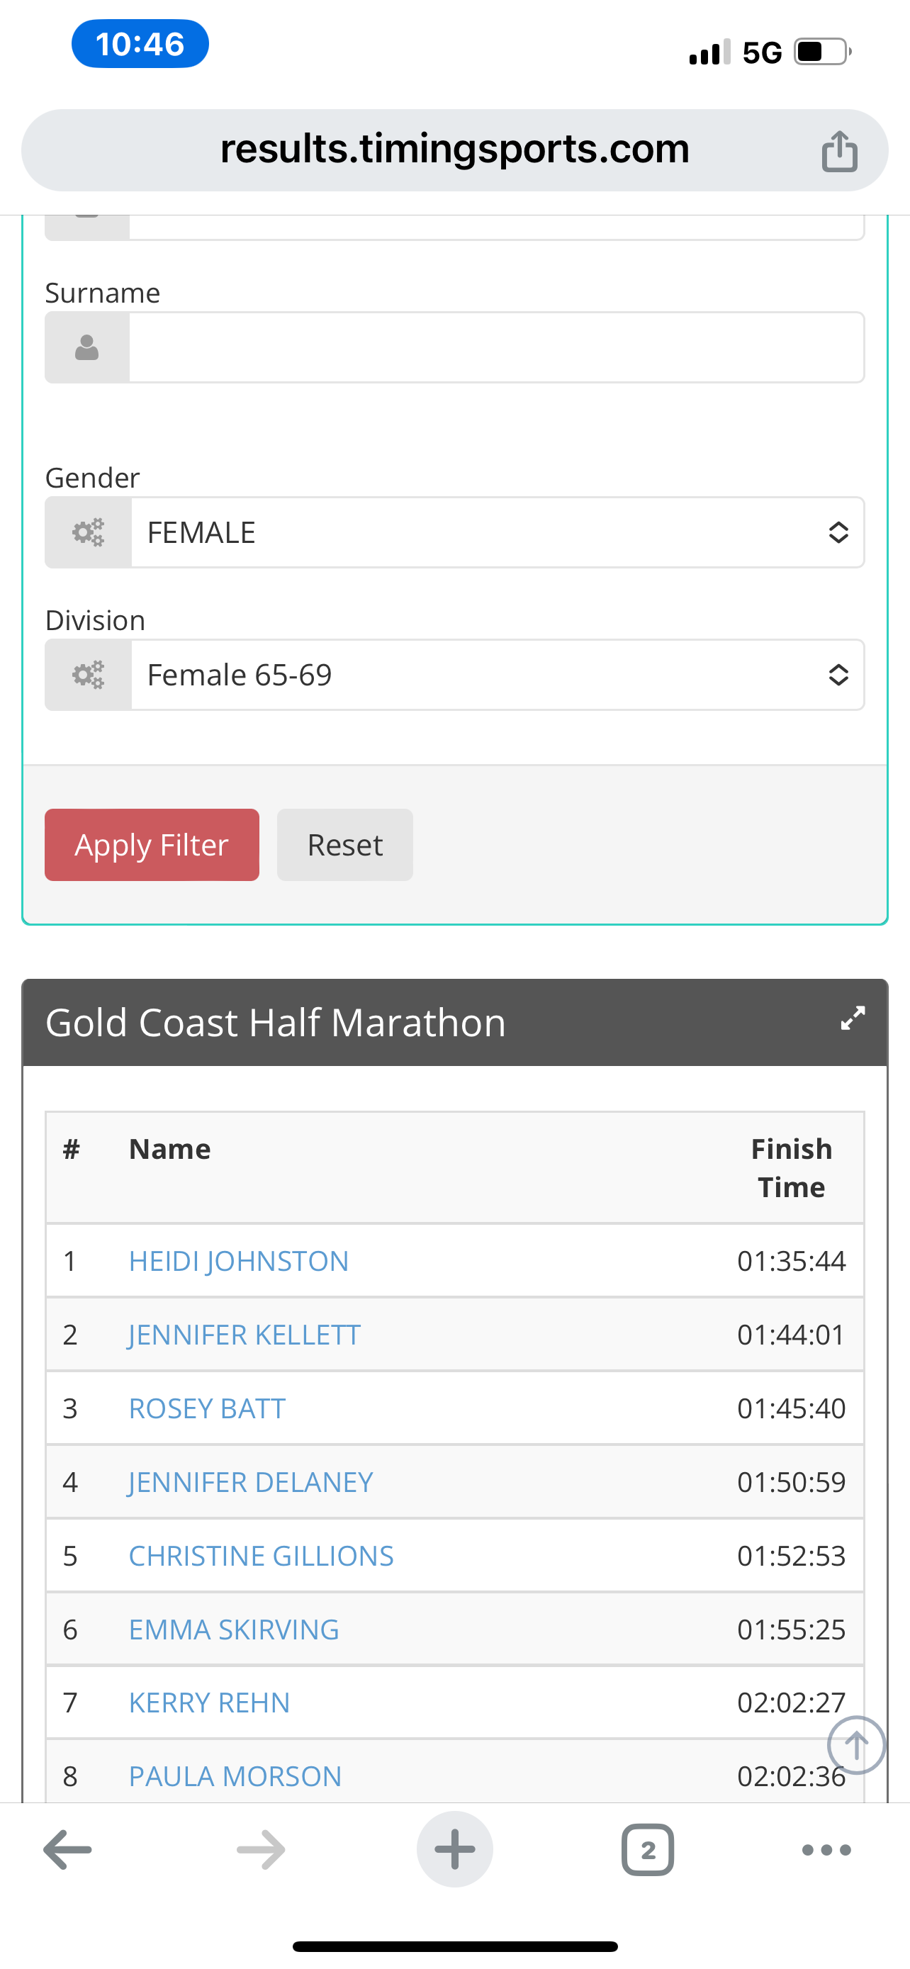Open HEIDI JOHNSTON result link
This screenshot has width=910, height=1969.
(x=238, y=1261)
